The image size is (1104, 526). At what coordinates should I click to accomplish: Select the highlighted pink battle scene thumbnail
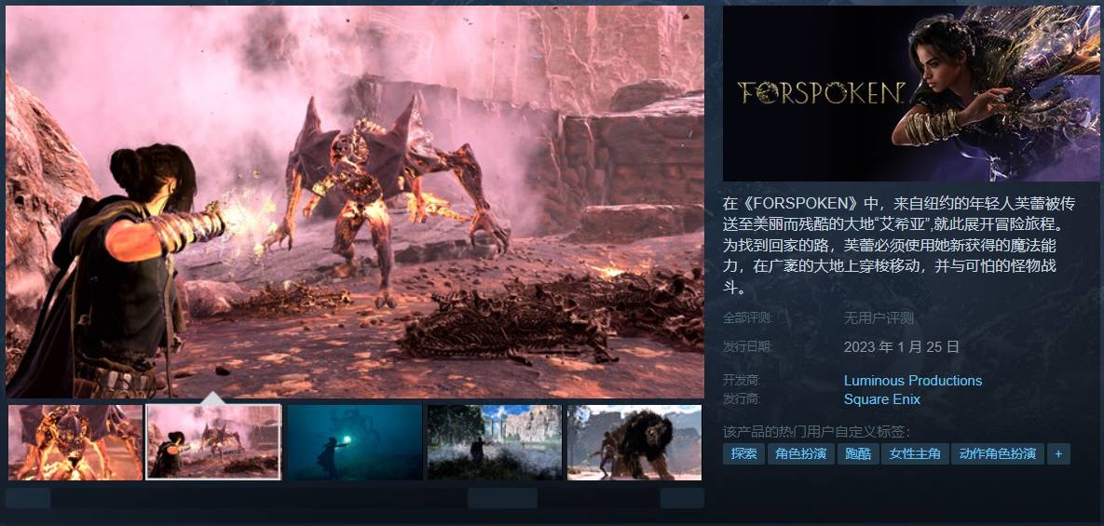[213, 442]
